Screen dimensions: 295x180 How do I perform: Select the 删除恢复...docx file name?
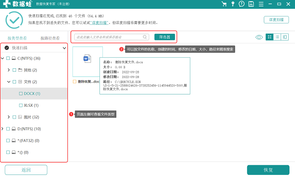pyautogui.click(x=88, y=81)
